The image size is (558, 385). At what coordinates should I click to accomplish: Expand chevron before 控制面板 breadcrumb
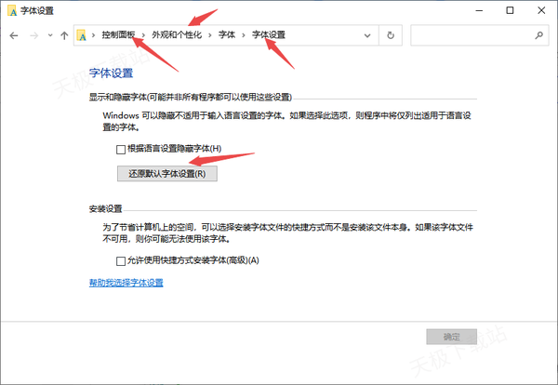[x=94, y=34]
